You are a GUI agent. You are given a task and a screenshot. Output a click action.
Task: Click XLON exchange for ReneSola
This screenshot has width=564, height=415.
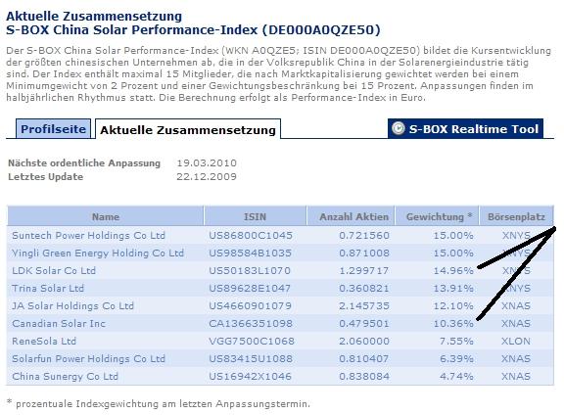pyautogui.click(x=516, y=341)
